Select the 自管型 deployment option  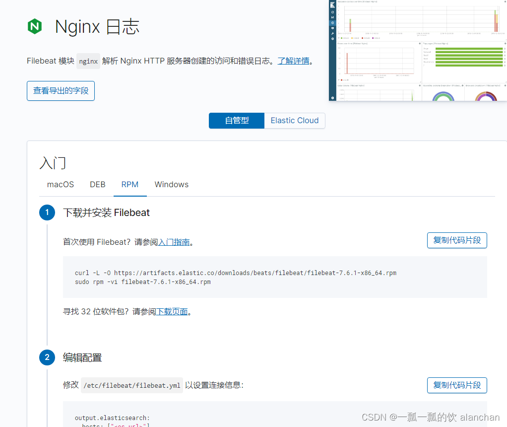[x=237, y=121]
